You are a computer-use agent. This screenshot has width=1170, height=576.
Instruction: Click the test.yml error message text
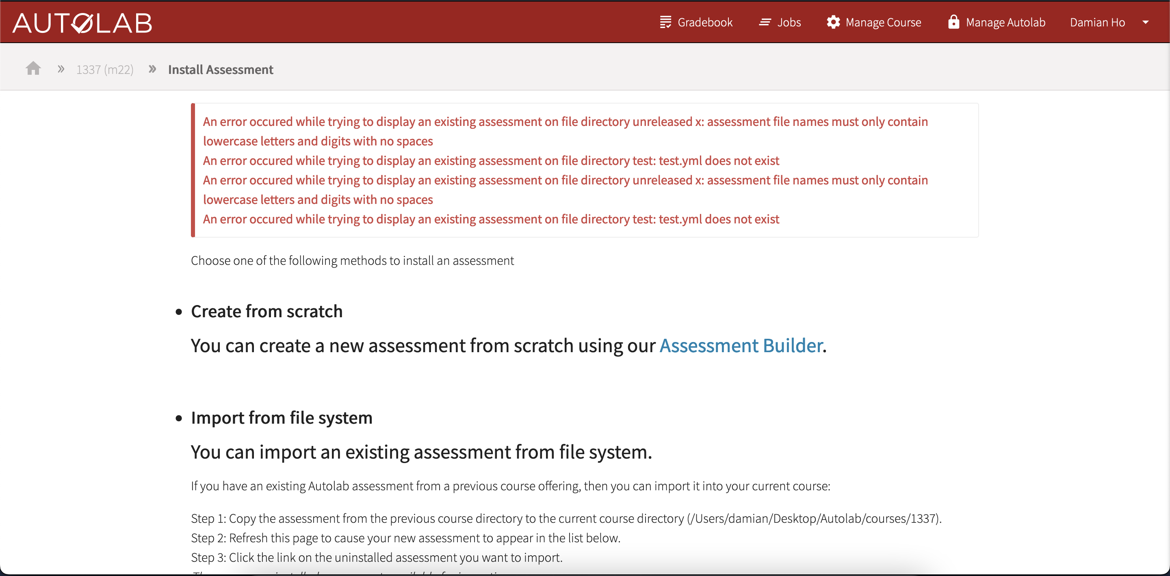pyautogui.click(x=490, y=160)
